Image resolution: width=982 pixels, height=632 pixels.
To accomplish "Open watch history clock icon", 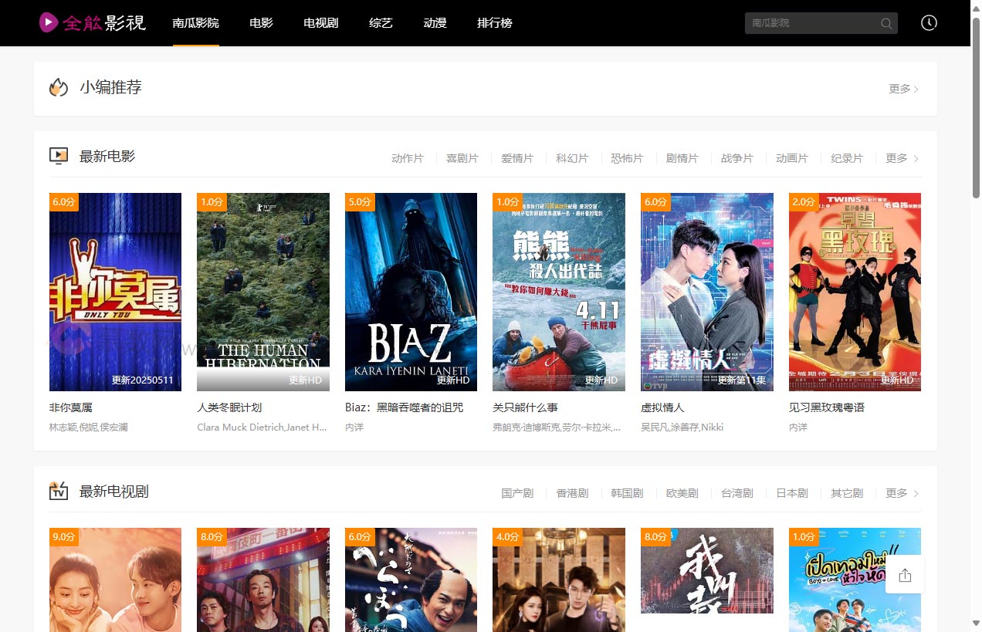I will pos(929,23).
